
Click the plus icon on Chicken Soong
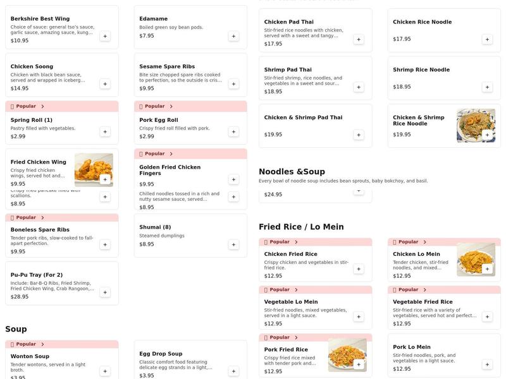[x=105, y=83]
